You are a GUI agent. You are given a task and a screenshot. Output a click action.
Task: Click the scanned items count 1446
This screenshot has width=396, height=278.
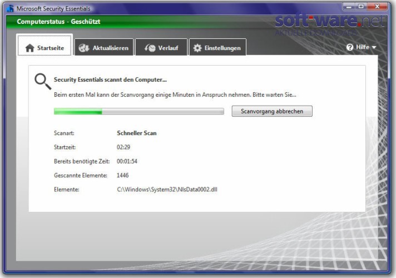122,175
